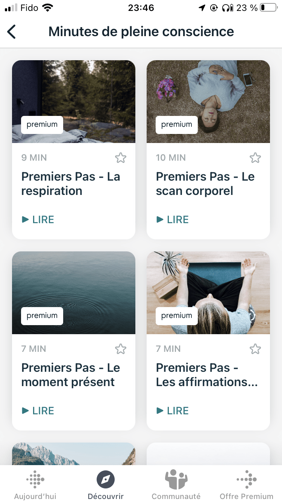
Task: Star the Les affirmations session
Action: [x=255, y=349]
